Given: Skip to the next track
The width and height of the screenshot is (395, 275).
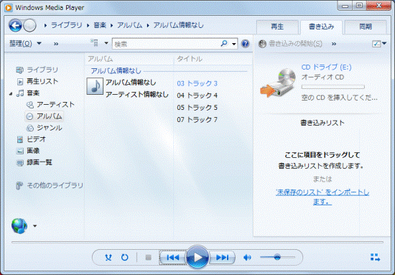Looking at the screenshot, I should pyautogui.click(x=222, y=257).
